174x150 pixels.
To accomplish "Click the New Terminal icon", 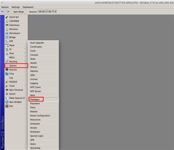I will click(7, 90).
